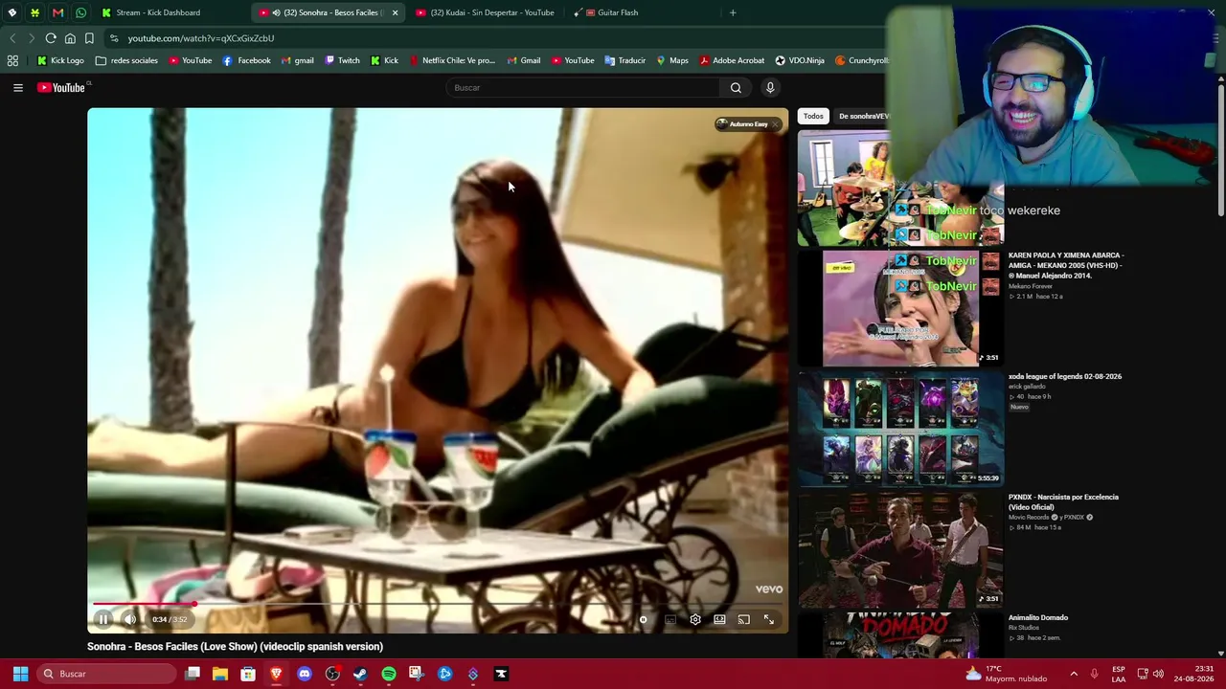
Task: Open the site settings icon beside the URL
Action: pos(114,38)
